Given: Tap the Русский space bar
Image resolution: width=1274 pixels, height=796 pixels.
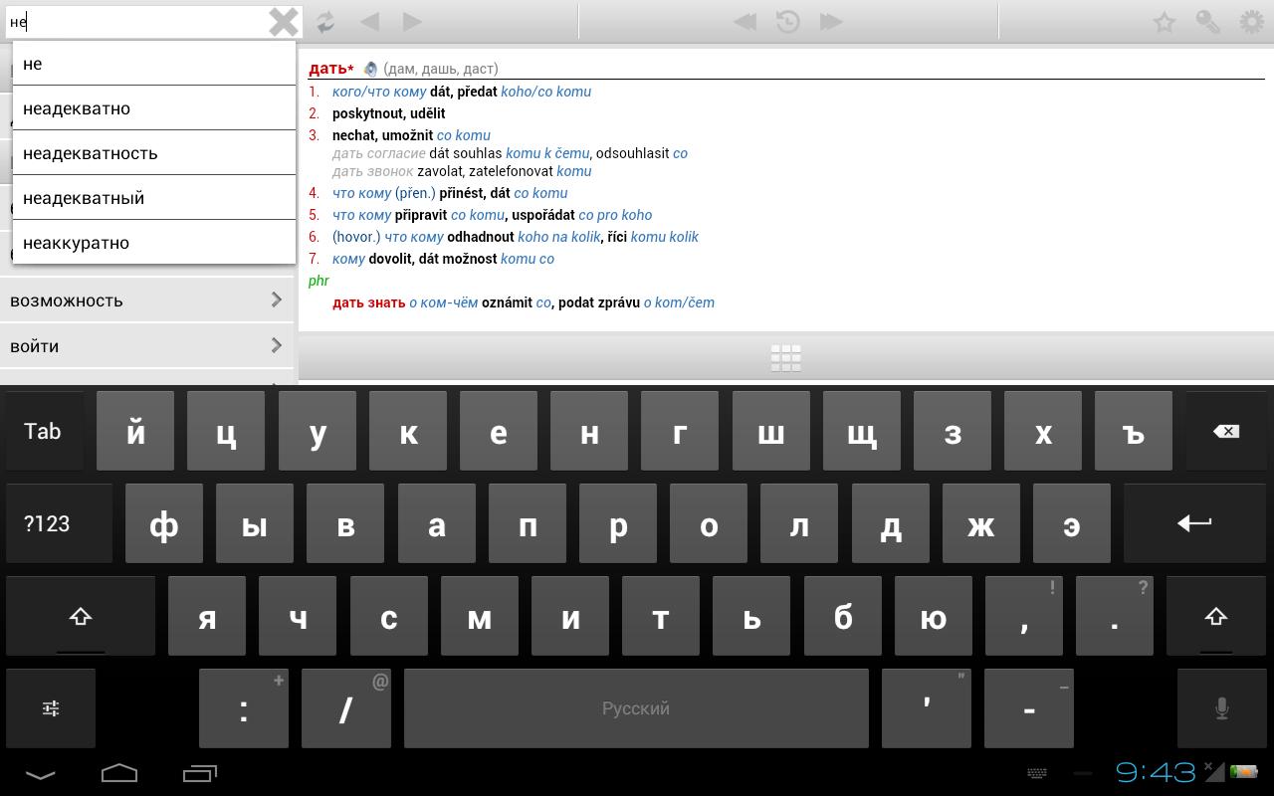Looking at the screenshot, I should click(636, 708).
